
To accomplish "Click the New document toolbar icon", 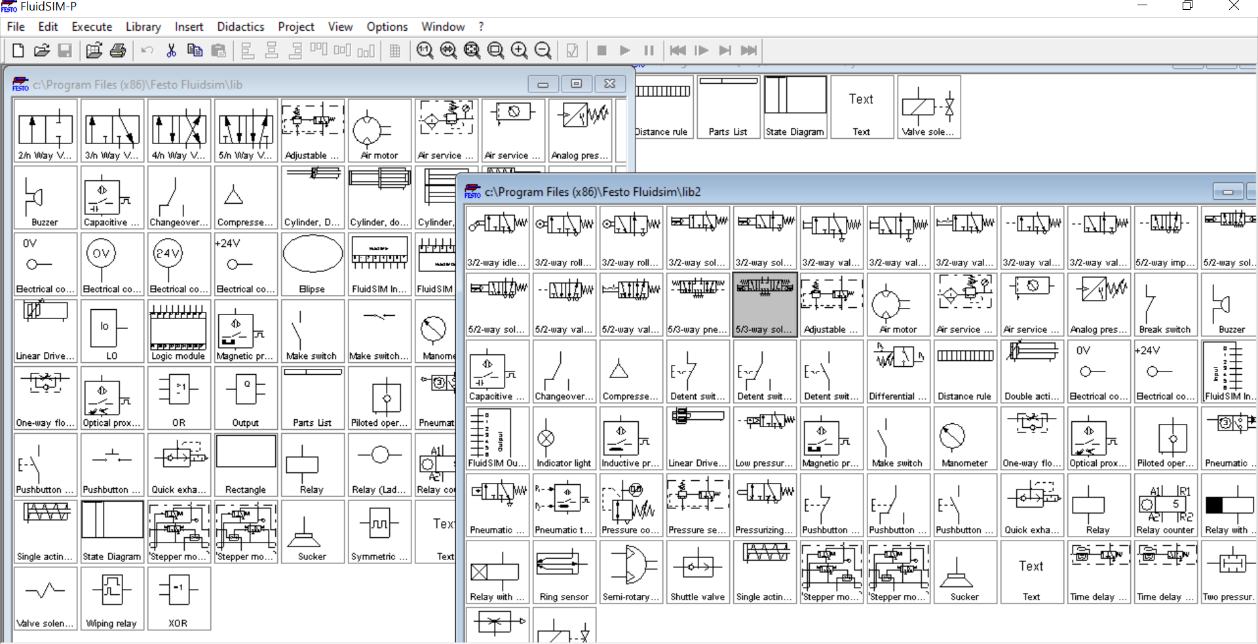I will click(x=18, y=50).
